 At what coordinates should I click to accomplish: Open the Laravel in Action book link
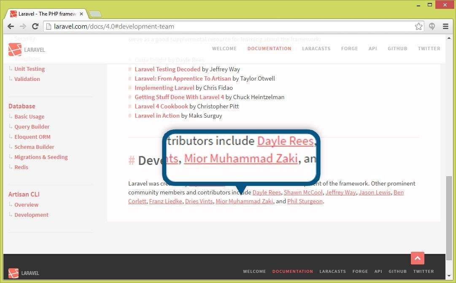(157, 116)
